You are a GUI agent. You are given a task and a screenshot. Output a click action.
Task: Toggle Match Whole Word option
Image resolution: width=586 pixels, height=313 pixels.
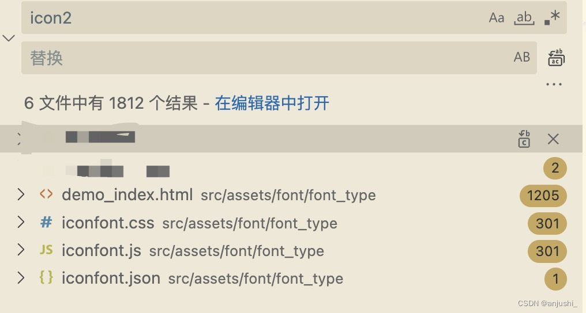coord(524,17)
